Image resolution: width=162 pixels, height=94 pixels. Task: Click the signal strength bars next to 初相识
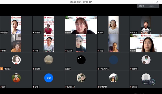74,87
